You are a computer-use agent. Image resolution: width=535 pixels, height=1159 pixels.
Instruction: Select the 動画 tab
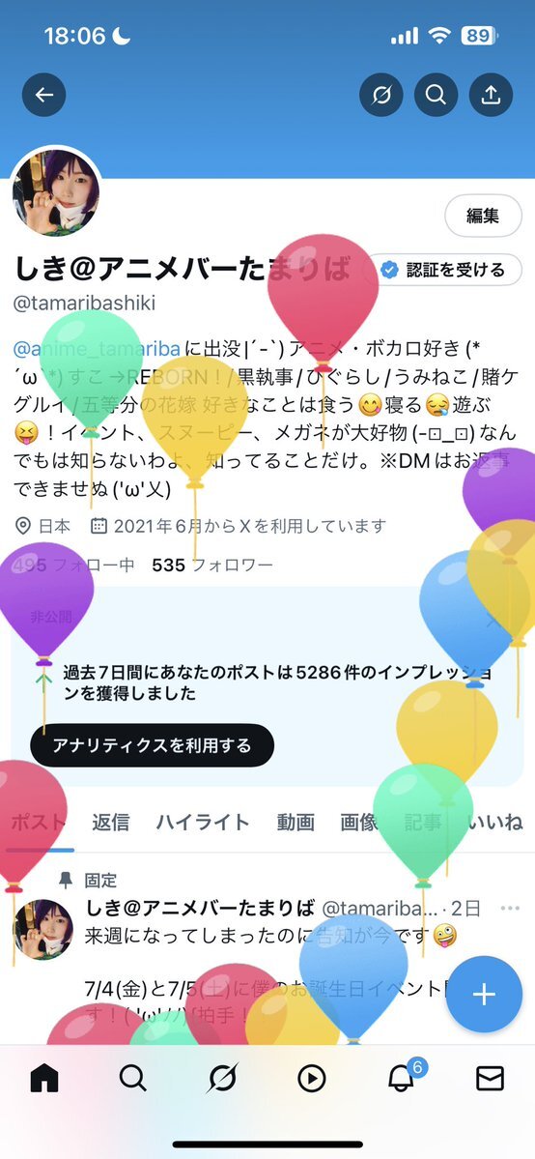pyautogui.click(x=296, y=822)
